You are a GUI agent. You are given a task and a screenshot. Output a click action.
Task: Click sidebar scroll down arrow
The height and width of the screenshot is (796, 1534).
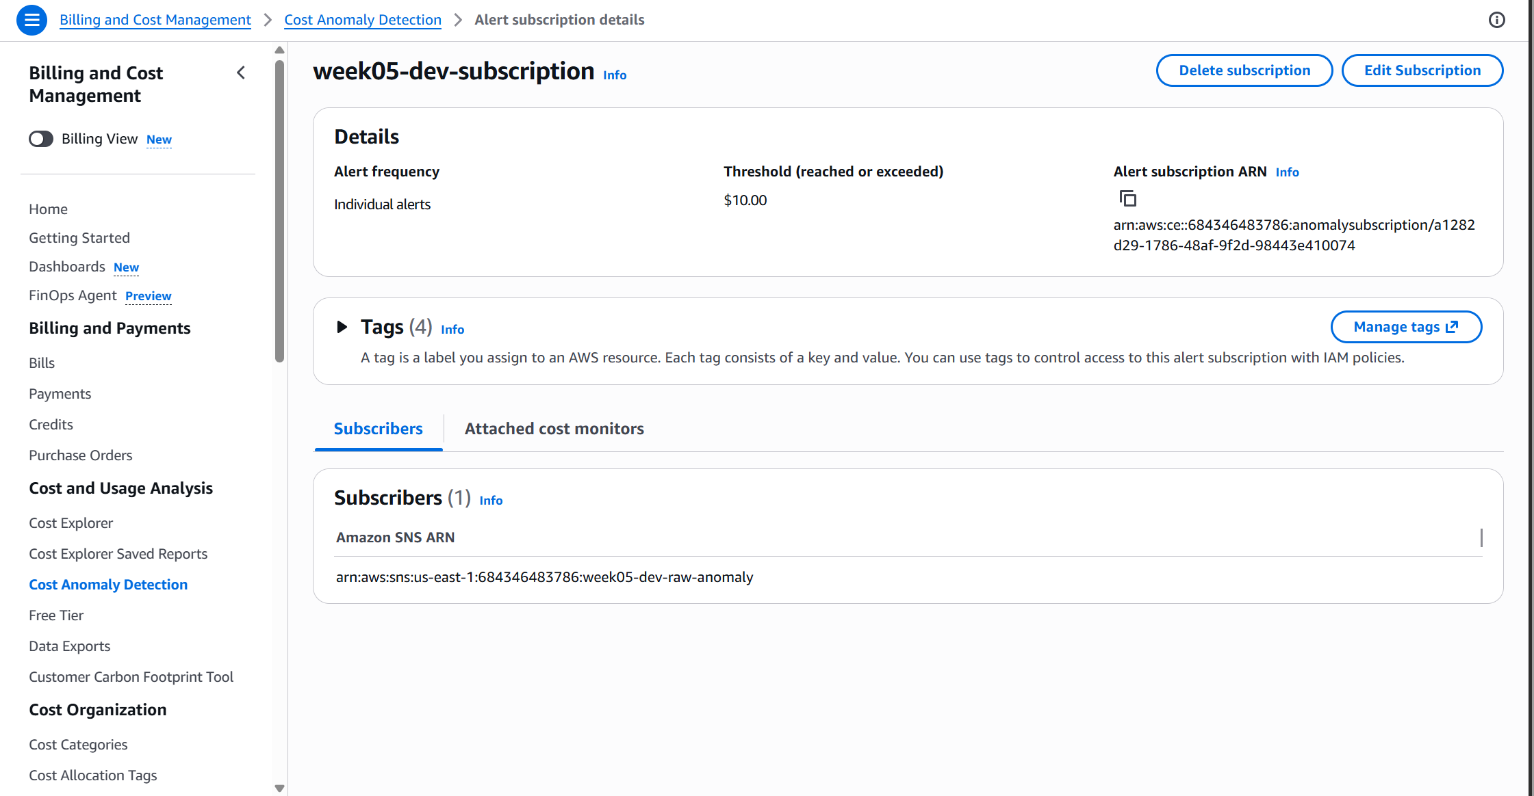[279, 788]
